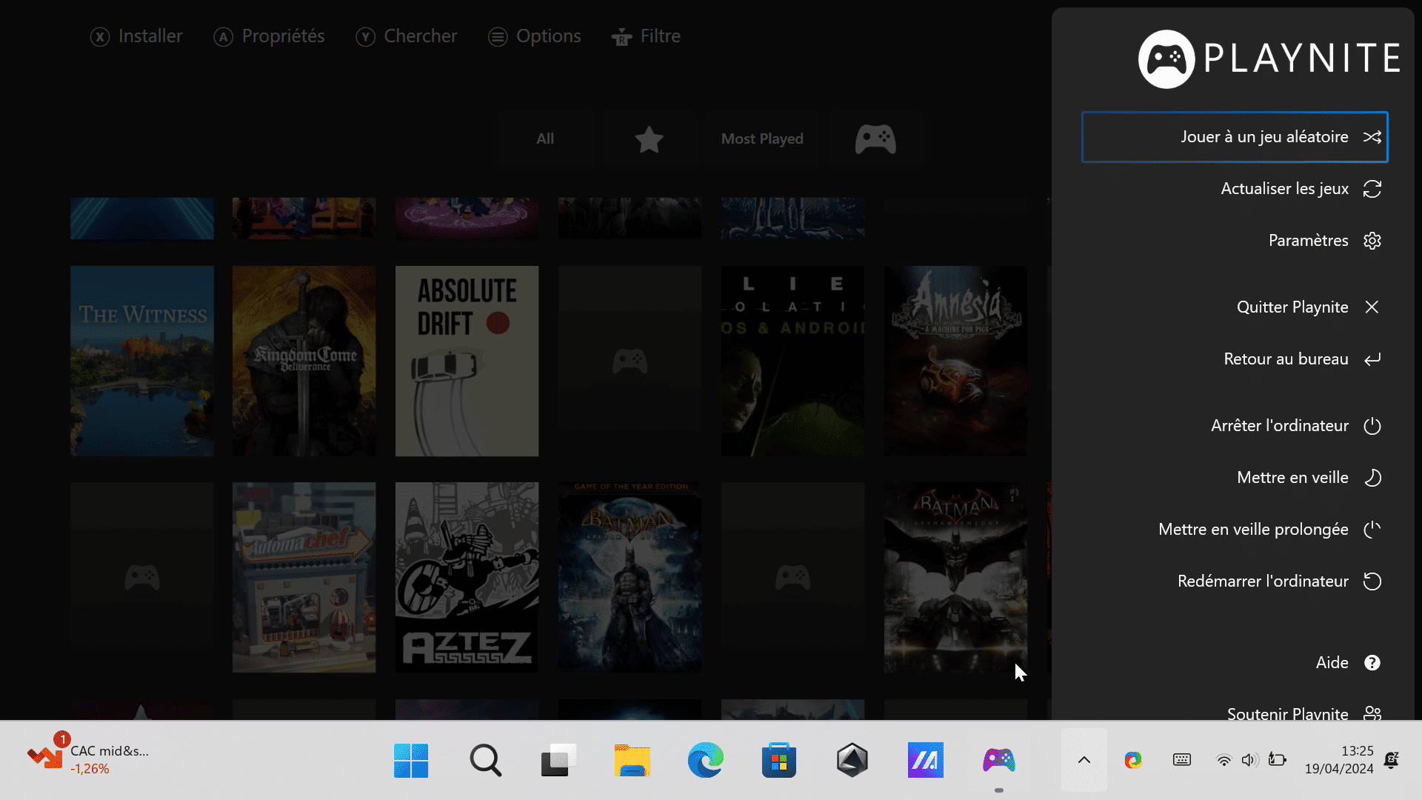
Task: Click the touch keyboard tray icon
Action: click(1182, 760)
